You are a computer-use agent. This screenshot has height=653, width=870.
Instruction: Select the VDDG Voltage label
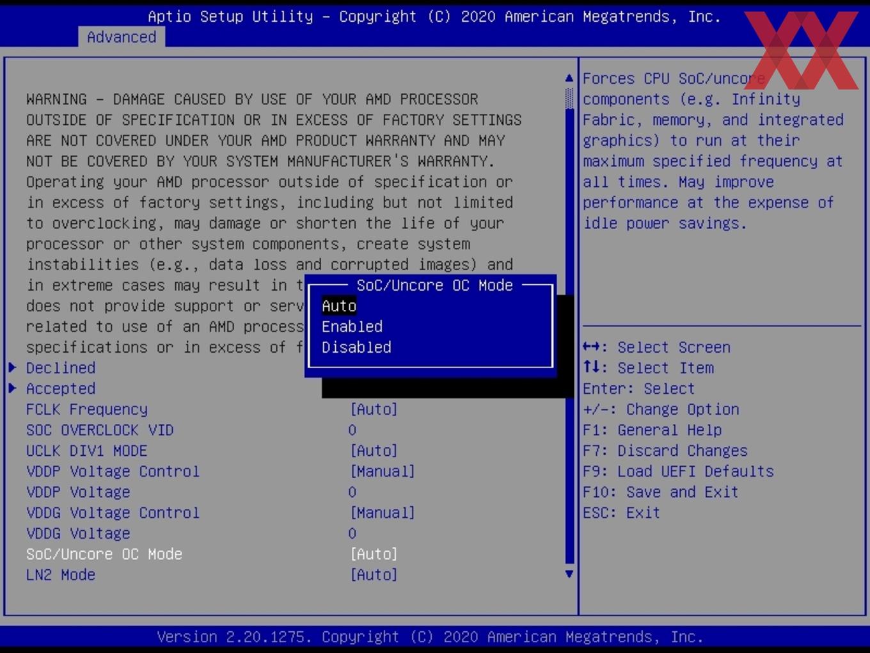[78, 533]
